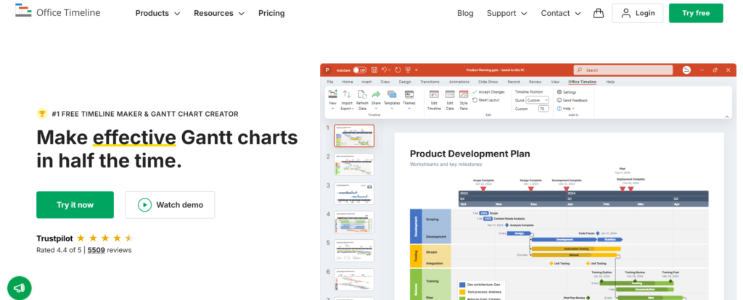743x300 pixels.
Task: Open the Quick position Custom dropdown
Action: [538, 100]
